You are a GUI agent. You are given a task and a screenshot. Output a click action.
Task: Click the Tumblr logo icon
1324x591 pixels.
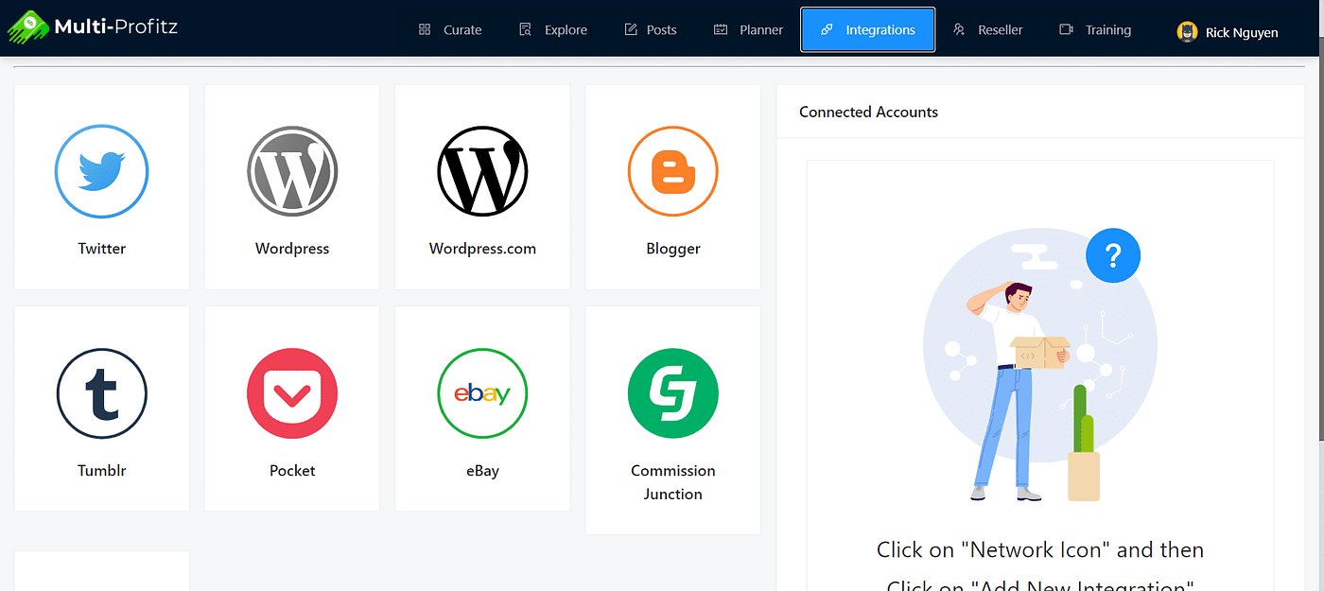coord(102,393)
